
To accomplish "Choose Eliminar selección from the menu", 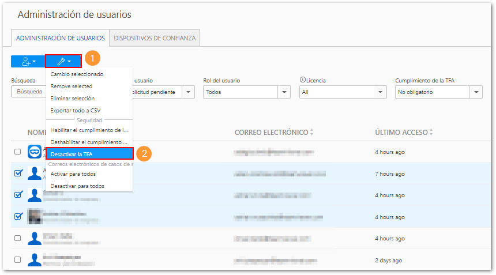I will coord(89,99).
